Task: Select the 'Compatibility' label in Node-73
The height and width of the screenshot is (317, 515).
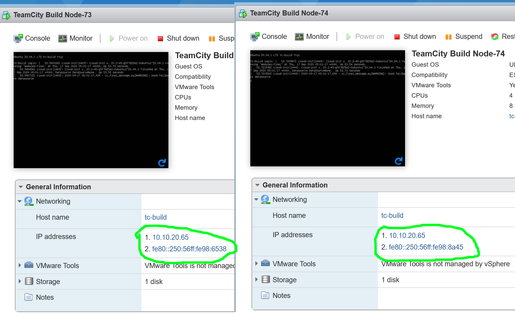Action: [193, 77]
